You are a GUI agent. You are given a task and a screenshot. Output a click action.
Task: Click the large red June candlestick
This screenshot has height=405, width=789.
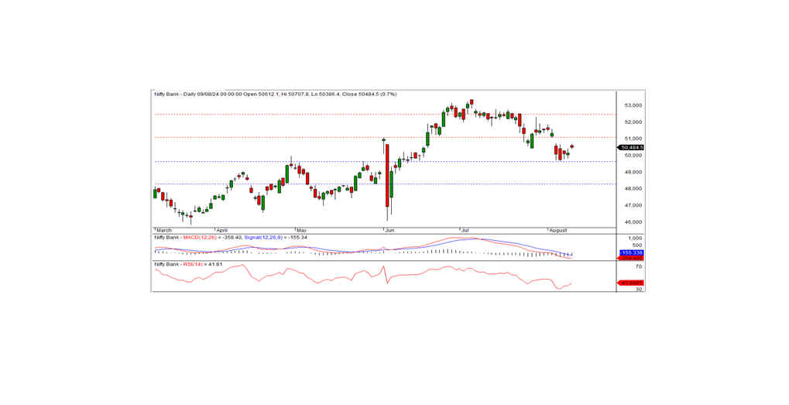[387, 176]
